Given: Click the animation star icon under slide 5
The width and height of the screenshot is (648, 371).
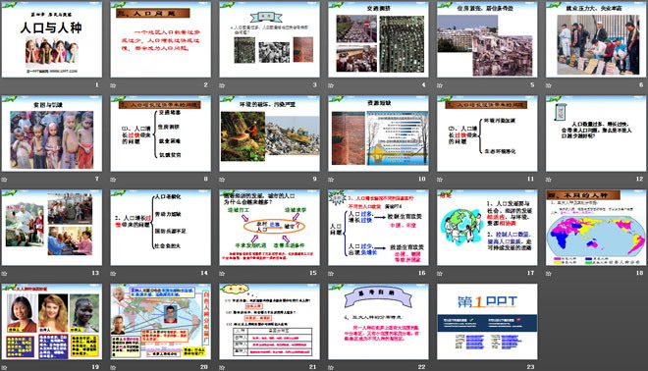Looking at the screenshot, I should click(x=440, y=85).
